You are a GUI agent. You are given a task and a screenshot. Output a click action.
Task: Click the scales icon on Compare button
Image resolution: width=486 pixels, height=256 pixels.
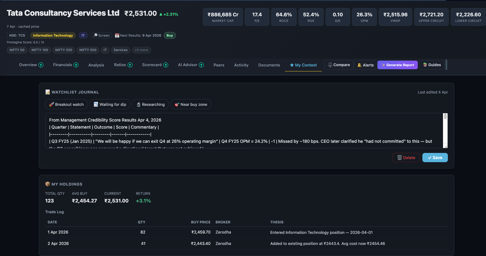click(x=330, y=65)
